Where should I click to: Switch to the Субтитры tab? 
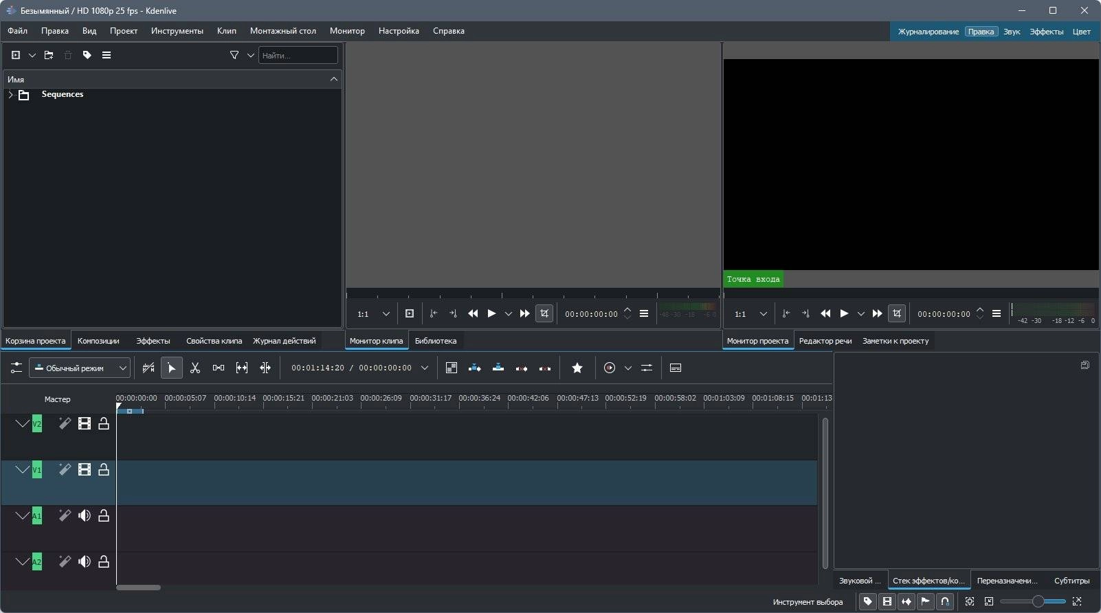coord(1071,581)
